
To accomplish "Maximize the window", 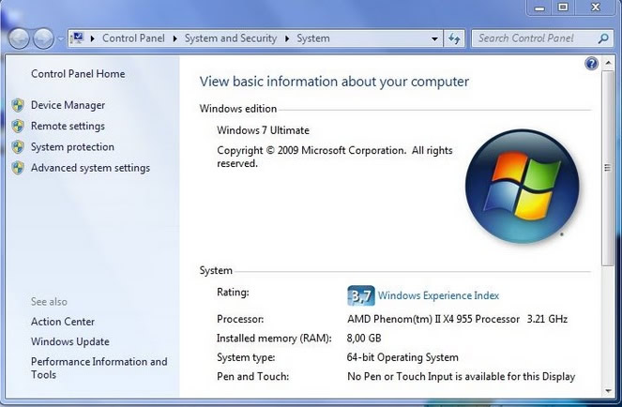I will tap(563, 8).
